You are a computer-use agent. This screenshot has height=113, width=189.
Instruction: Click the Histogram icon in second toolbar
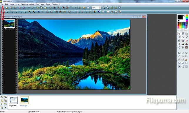[x=39, y=11]
